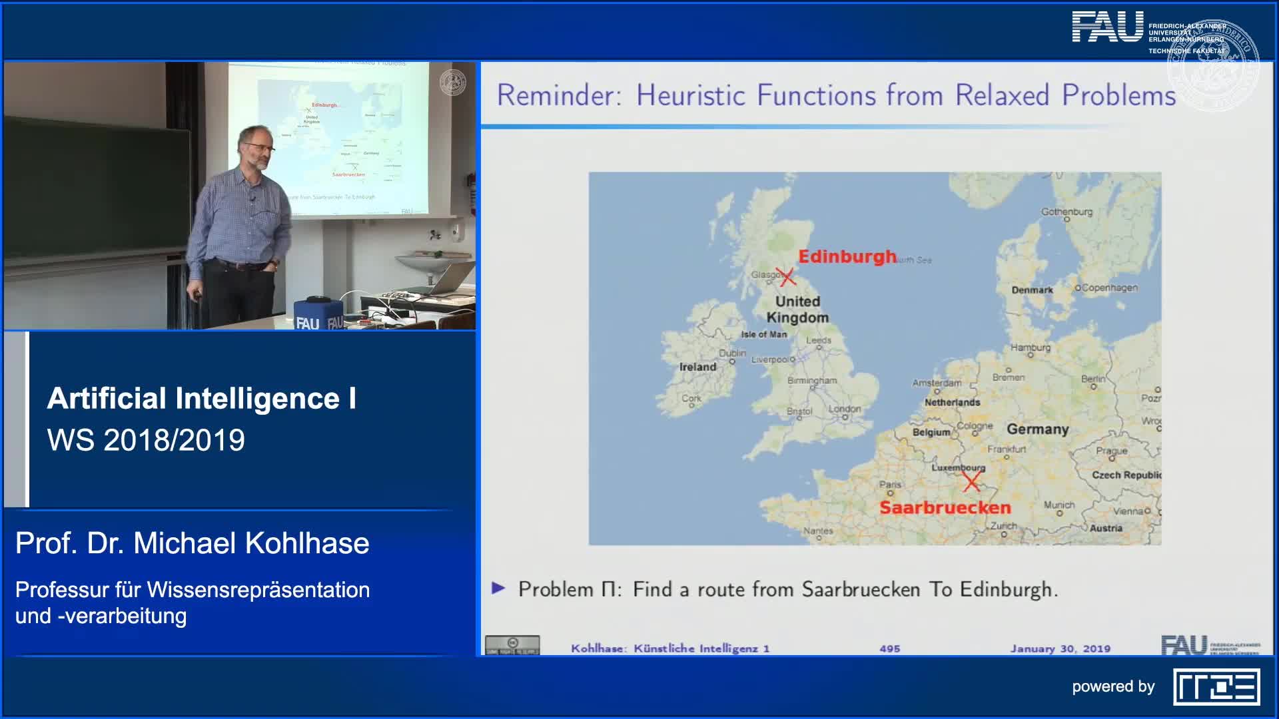Click the 'Artificial Intelligence I' course title
The width and height of the screenshot is (1279, 719).
(x=201, y=398)
